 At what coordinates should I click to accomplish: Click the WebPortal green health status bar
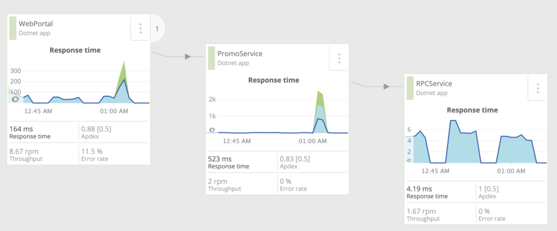(13, 28)
